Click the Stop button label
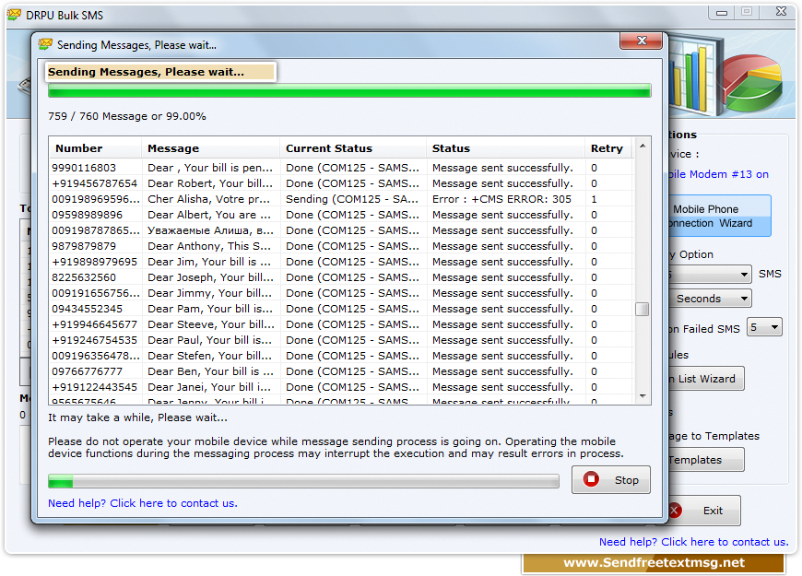Screen dimensions: 802x576 tap(626, 480)
